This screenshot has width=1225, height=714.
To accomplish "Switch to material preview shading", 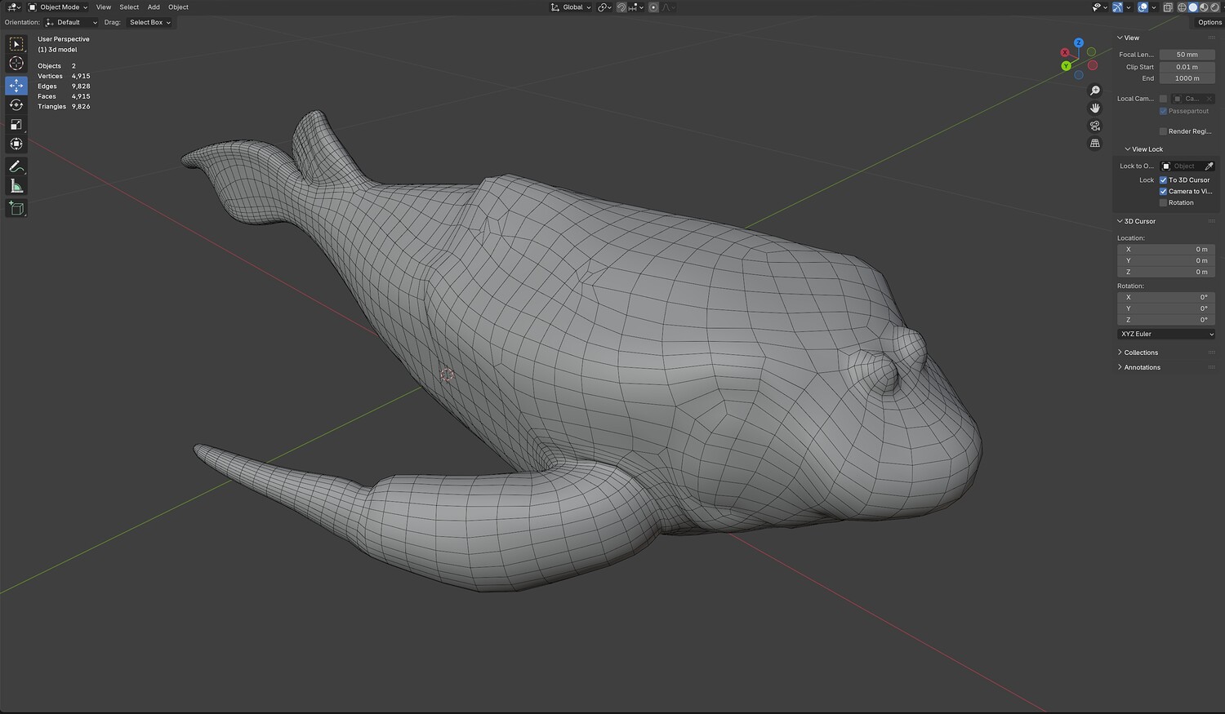I will pyautogui.click(x=1203, y=7).
